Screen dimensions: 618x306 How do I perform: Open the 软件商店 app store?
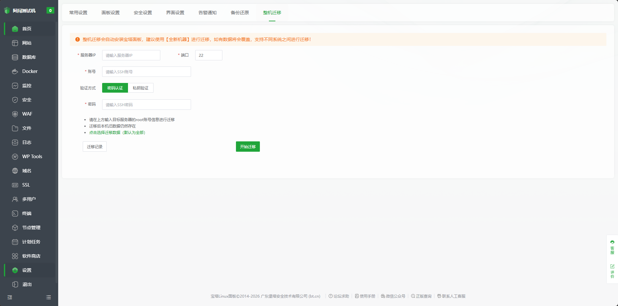[x=31, y=256]
